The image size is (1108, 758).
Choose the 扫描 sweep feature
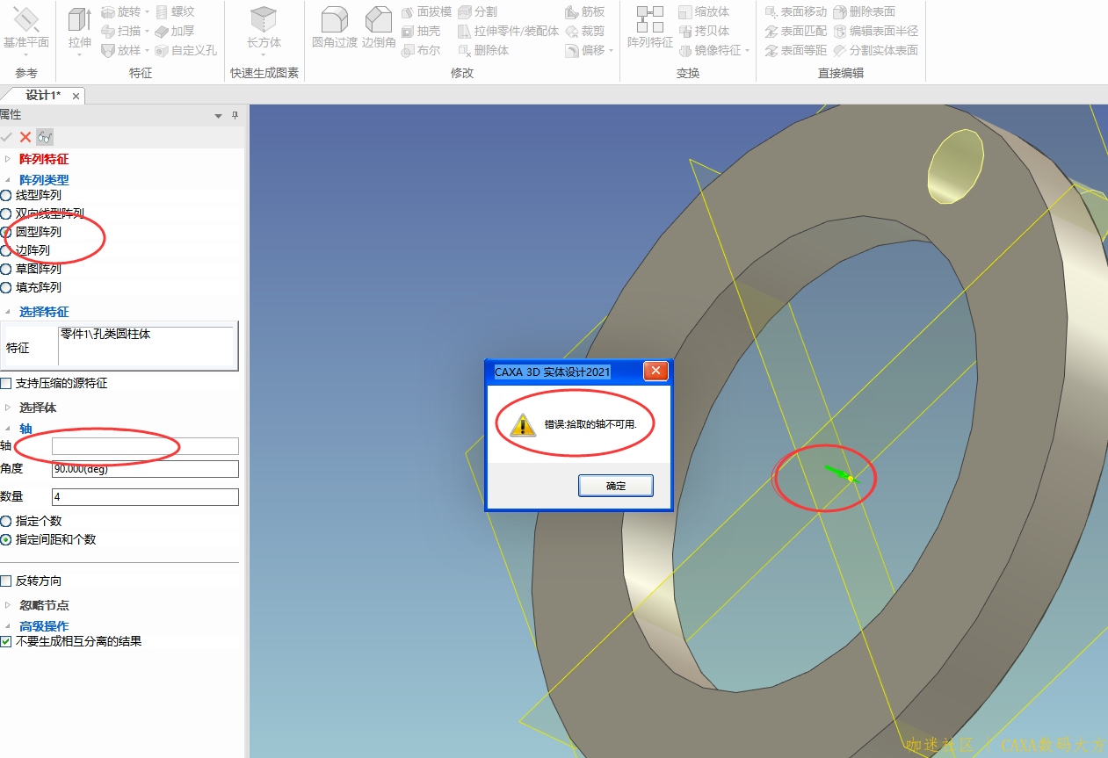click(120, 31)
